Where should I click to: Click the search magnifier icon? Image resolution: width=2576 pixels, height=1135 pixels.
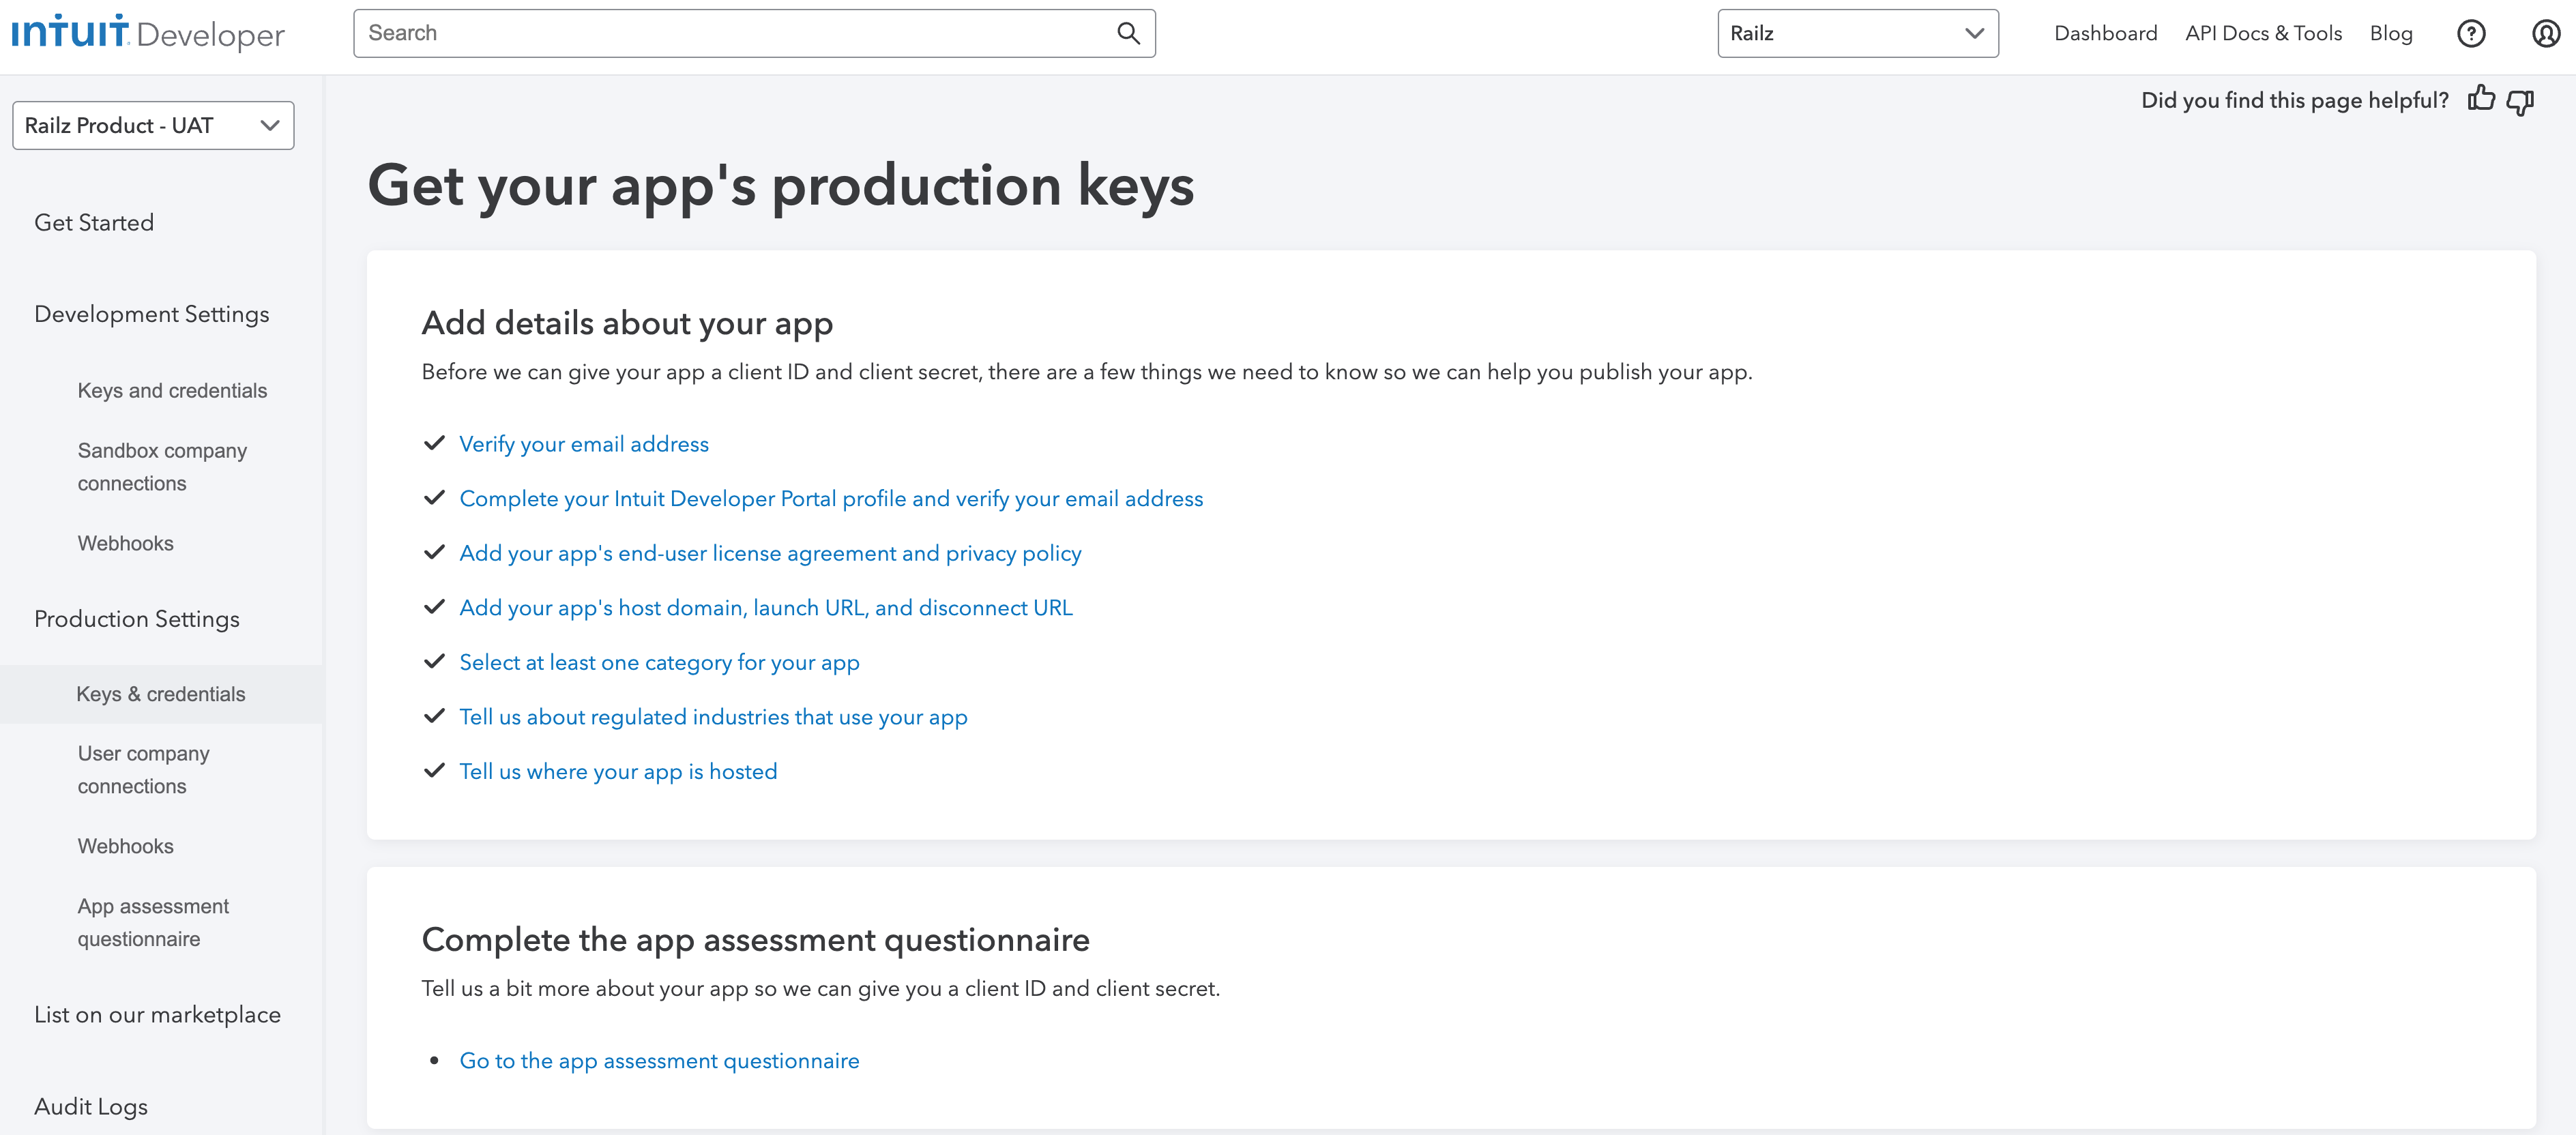click(1128, 34)
